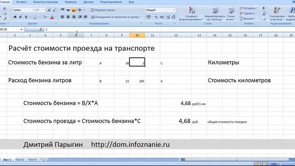Switch to Лист2 sheet tab
Viewport: 295px width, 166px height.
[20, 160]
